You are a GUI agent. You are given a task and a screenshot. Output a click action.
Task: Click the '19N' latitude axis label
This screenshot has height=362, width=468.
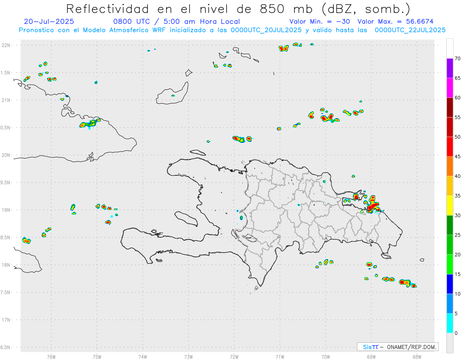coord(7,210)
